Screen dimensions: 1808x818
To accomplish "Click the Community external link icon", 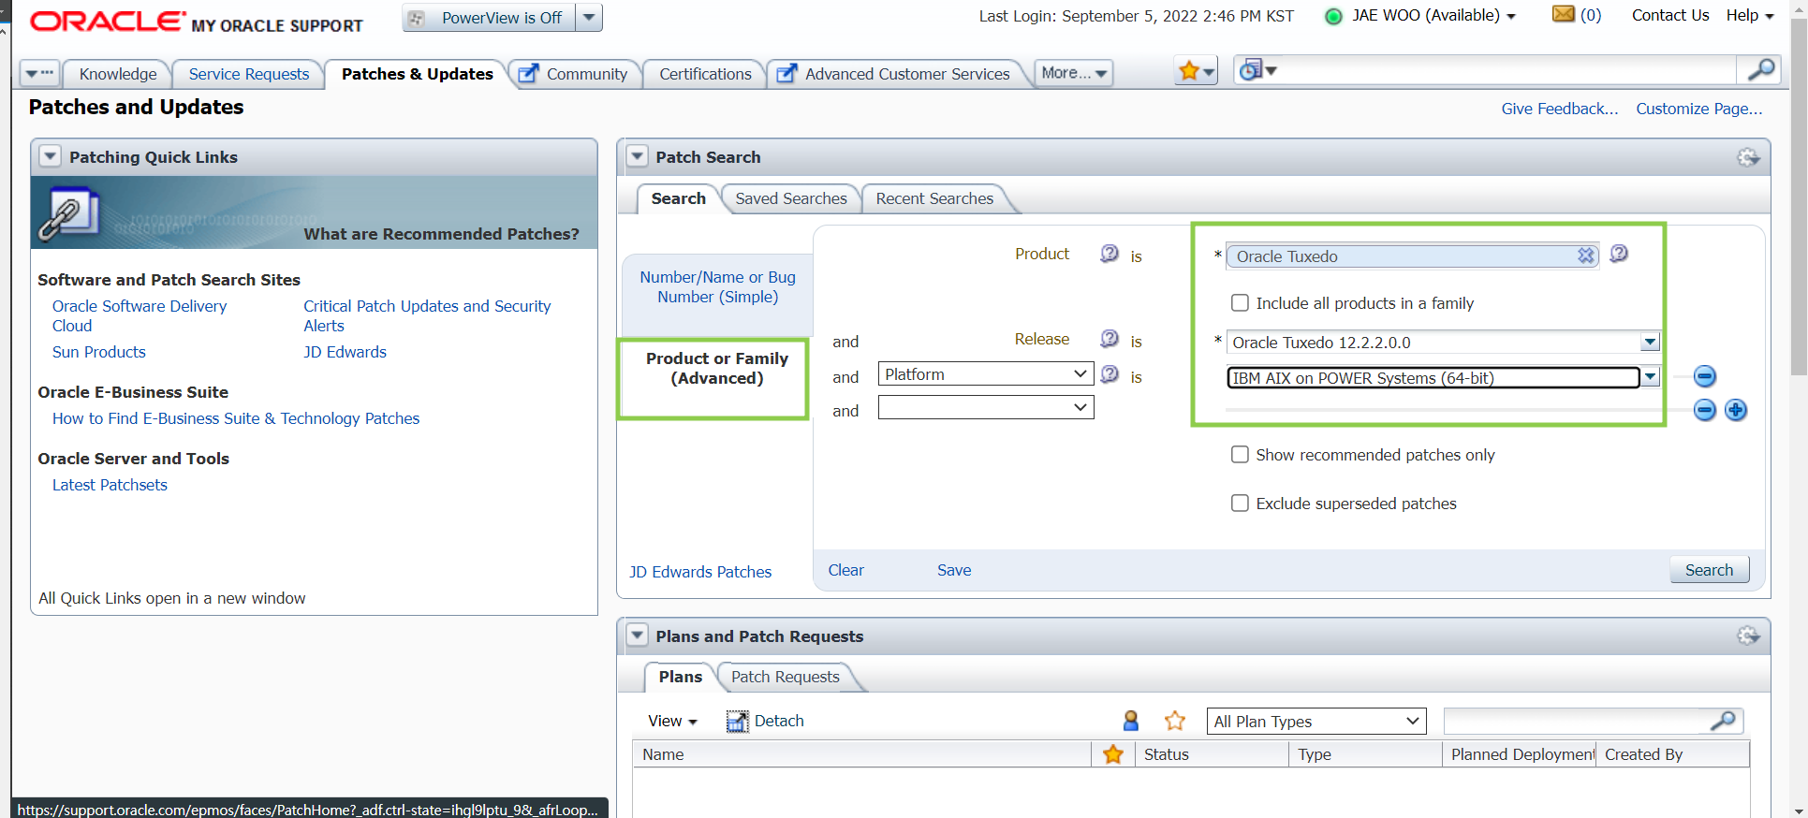I will click(529, 73).
